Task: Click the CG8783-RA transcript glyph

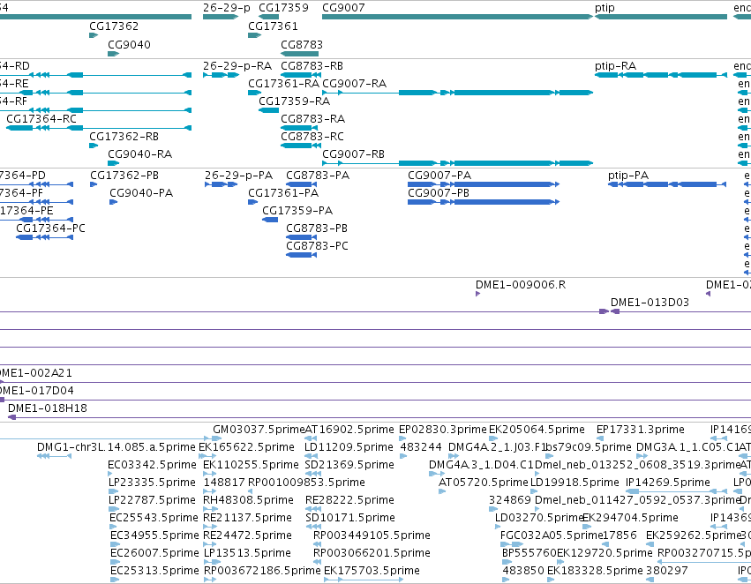Action: (x=299, y=127)
